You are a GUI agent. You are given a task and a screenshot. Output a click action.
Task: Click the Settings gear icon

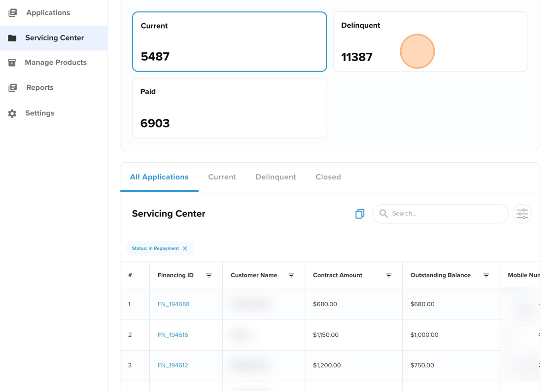[x=12, y=113]
